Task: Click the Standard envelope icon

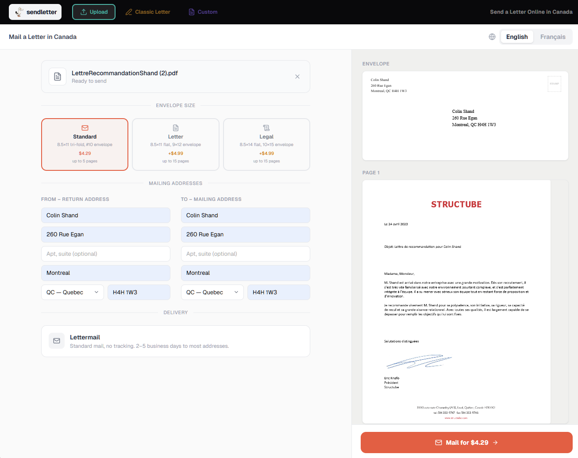Action: 85,128
